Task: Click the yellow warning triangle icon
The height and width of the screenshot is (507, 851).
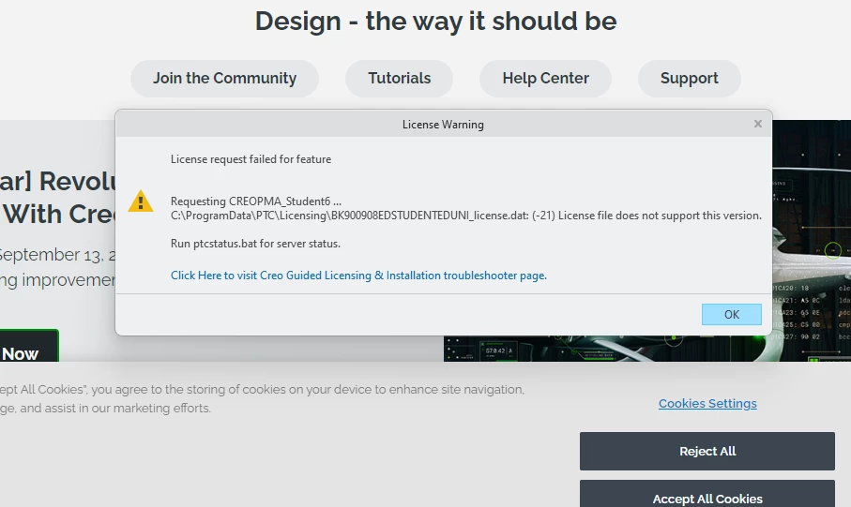Action: tap(141, 201)
